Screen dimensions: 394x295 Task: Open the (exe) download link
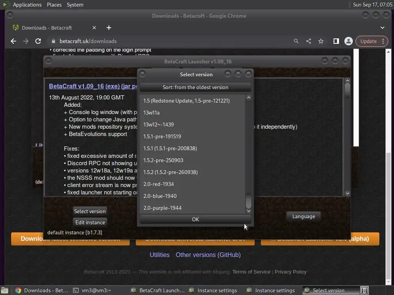click(x=112, y=86)
